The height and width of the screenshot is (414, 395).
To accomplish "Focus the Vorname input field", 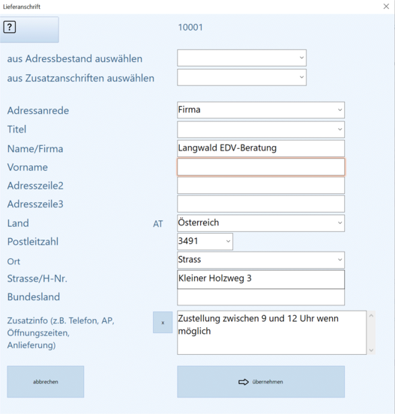I will point(261,167).
